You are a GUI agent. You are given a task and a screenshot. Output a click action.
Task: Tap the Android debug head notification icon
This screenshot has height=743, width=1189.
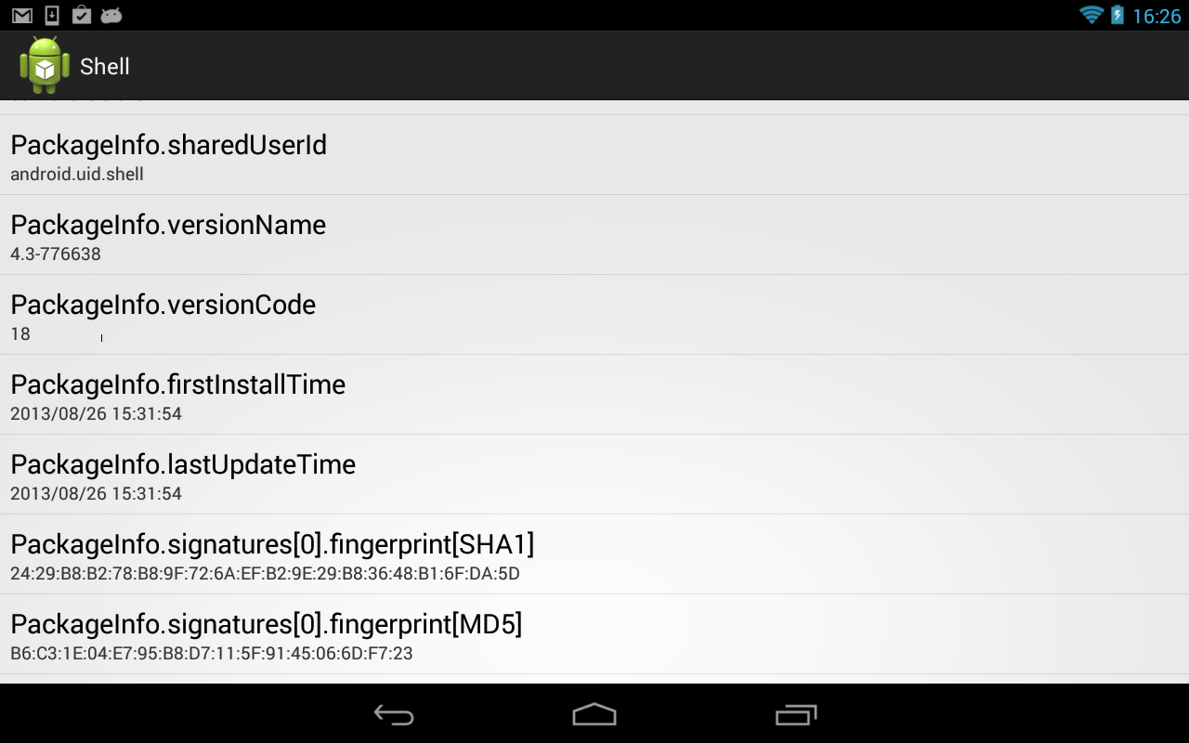pos(111,16)
